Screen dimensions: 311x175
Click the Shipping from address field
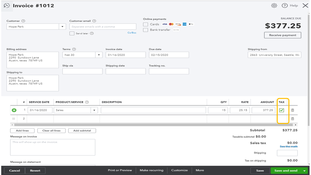pyautogui.click(x=275, y=55)
